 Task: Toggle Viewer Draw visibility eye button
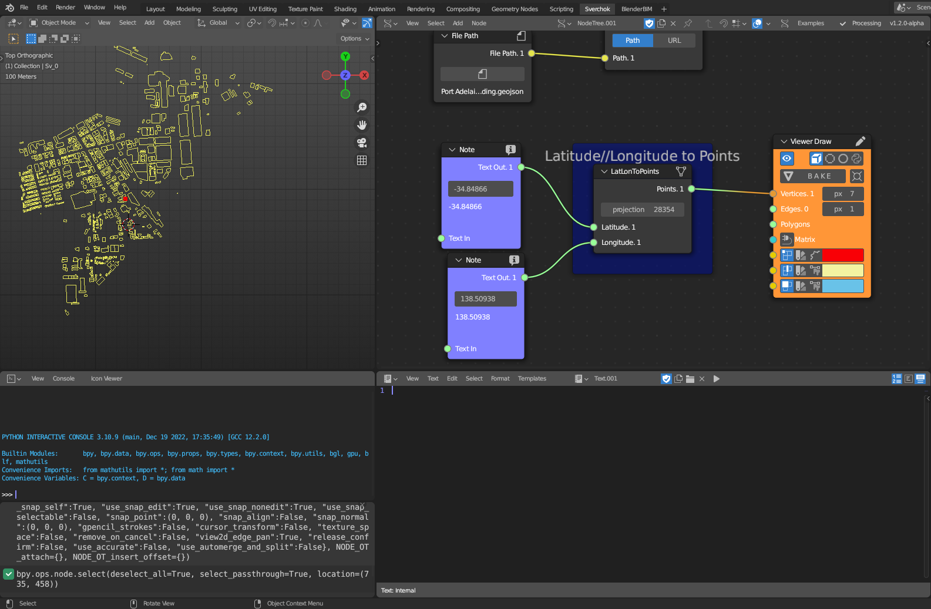[787, 159]
